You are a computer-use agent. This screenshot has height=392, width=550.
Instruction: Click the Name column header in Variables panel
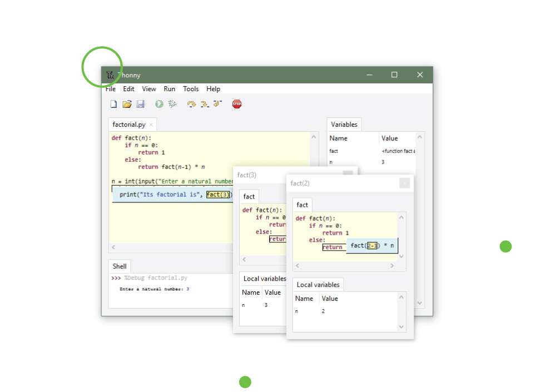pyautogui.click(x=354, y=138)
